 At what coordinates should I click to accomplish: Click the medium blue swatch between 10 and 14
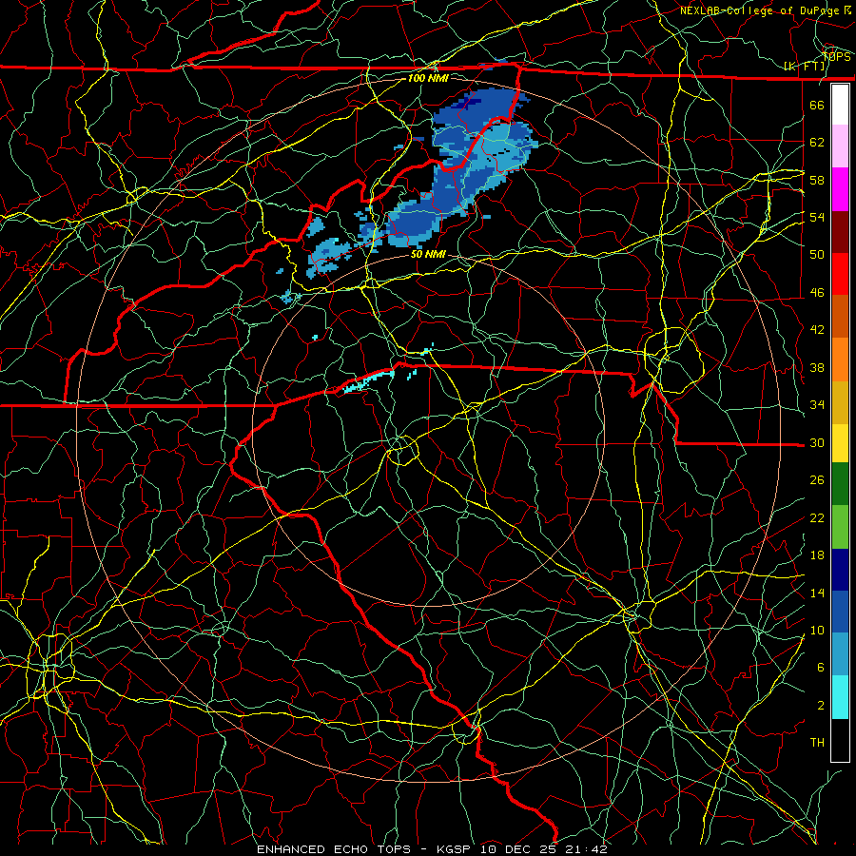pos(840,612)
